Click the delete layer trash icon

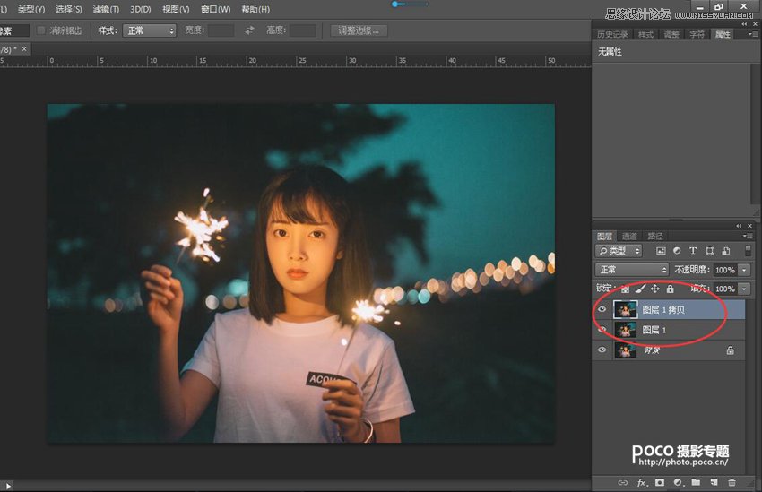coord(732,483)
